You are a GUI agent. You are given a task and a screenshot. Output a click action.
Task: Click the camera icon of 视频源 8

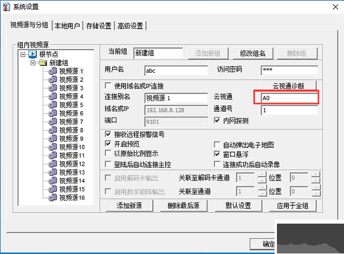[x=53, y=130]
